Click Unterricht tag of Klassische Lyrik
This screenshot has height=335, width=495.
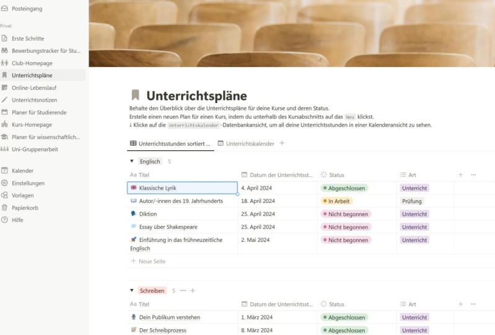[414, 188]
